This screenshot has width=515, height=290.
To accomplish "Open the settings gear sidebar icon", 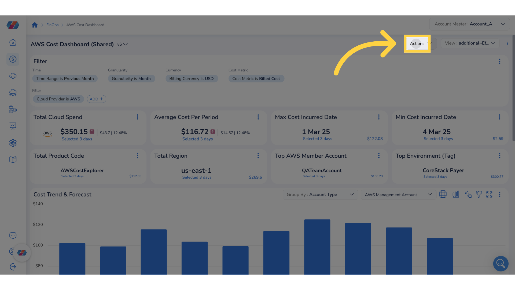I will (13, 143).
